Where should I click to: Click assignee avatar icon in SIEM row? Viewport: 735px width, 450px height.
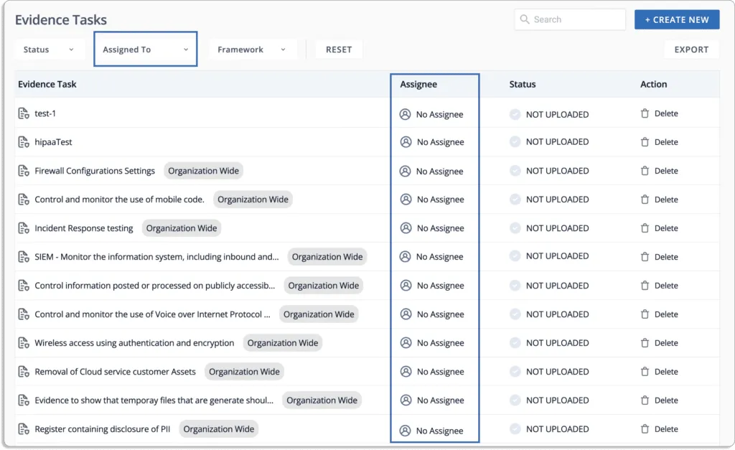coord(405,256)
